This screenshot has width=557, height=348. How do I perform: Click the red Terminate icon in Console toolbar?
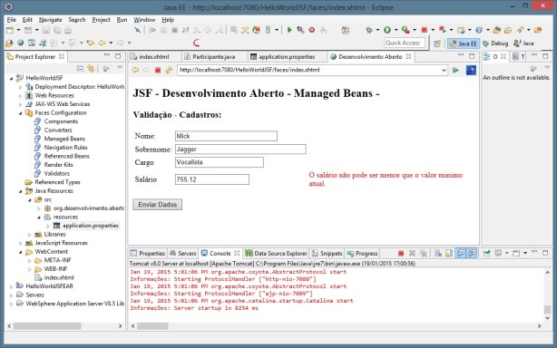click(401, 253)
